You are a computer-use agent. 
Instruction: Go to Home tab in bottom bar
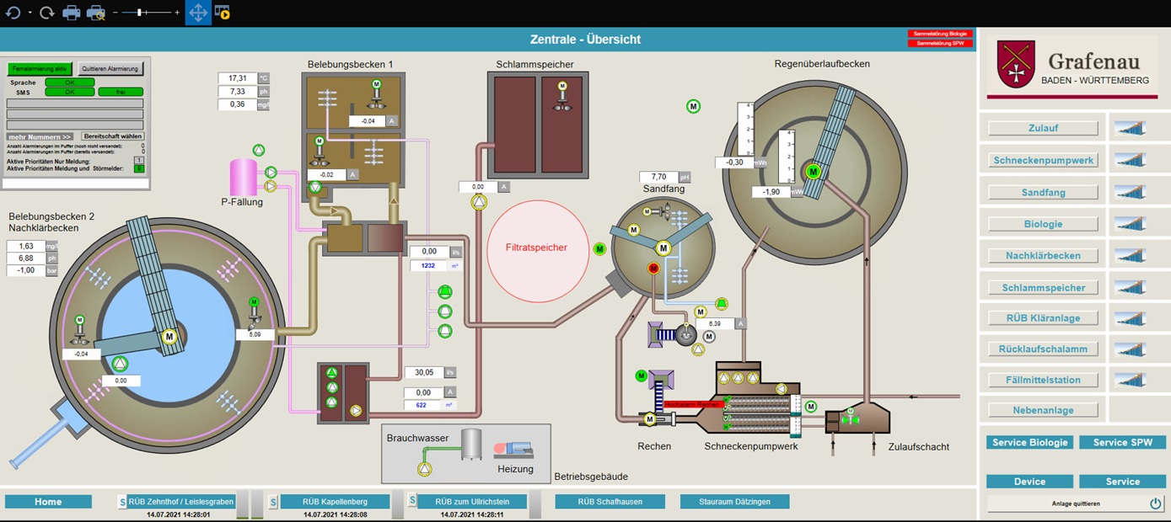(x=48, y=502)
